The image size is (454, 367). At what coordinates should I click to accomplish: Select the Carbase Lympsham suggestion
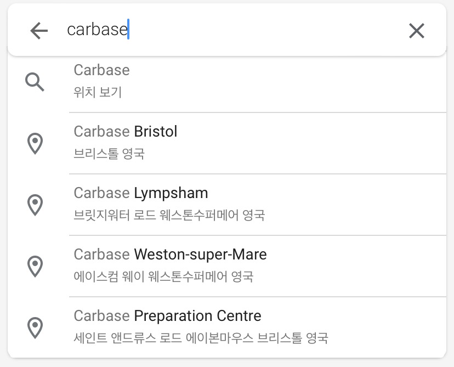(x=227, y=205)
